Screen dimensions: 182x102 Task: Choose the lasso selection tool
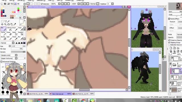pos(5,21)
